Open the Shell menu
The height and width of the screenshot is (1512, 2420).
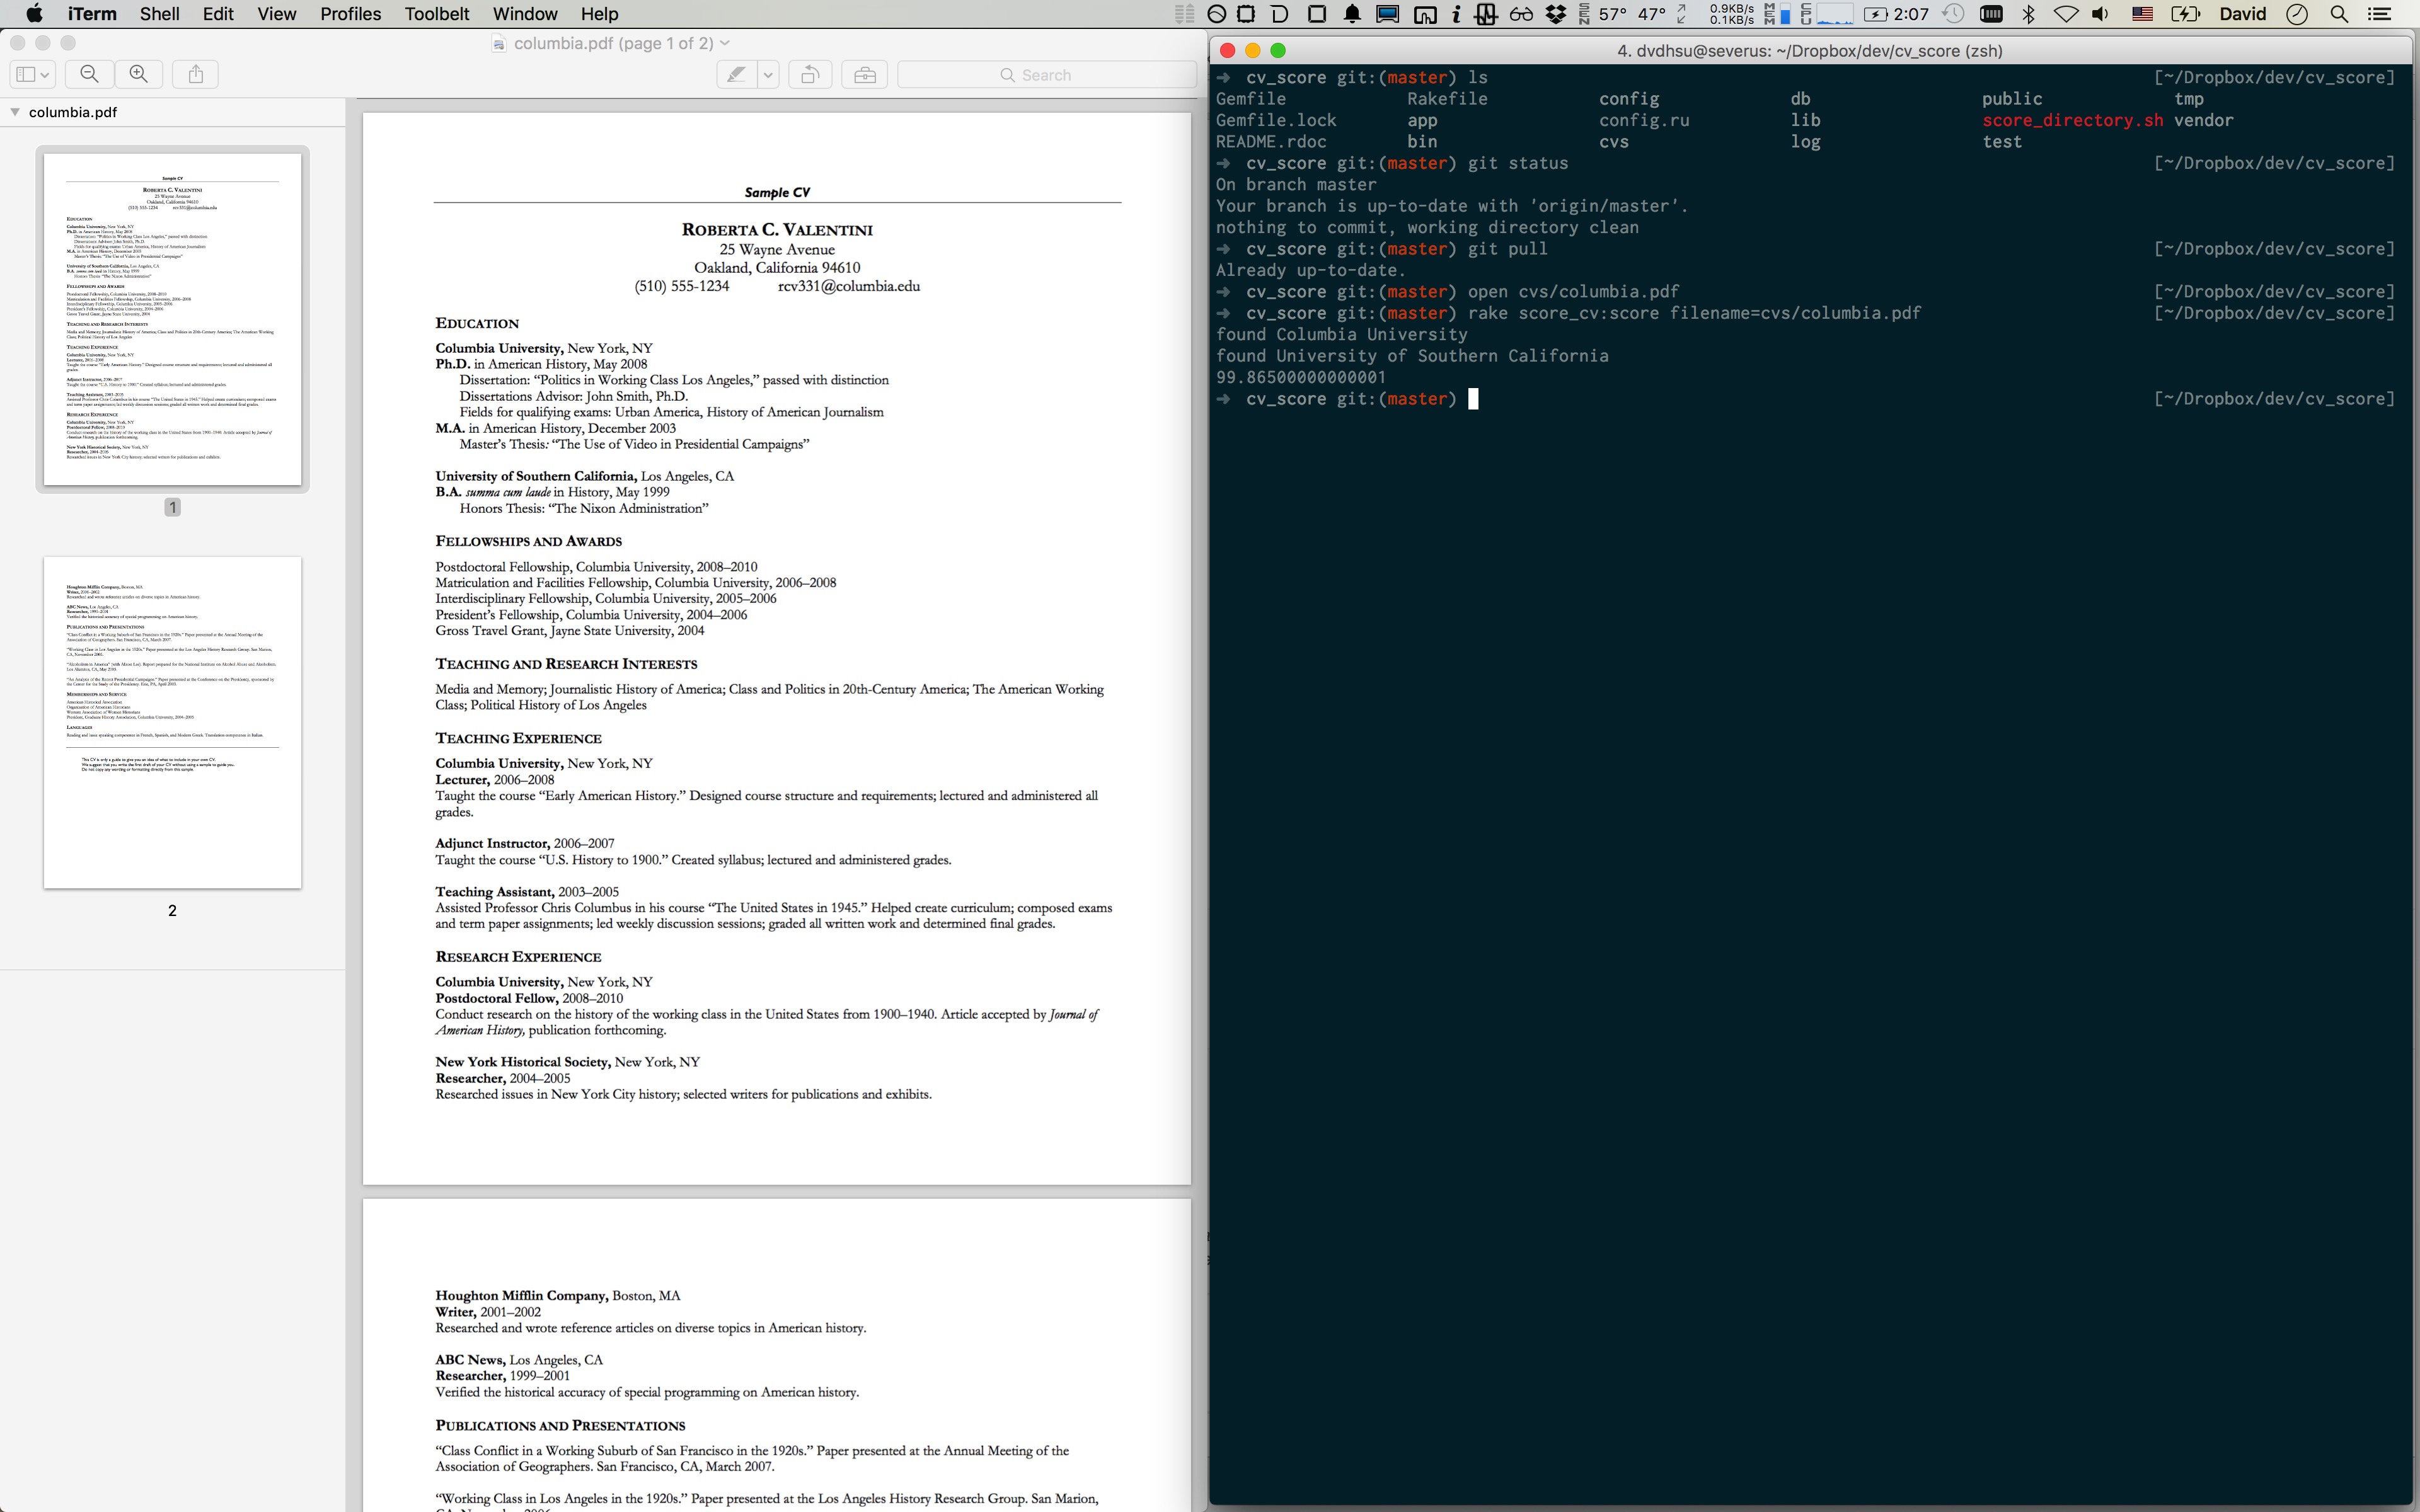pyautogui.click(x=159, y=14)
